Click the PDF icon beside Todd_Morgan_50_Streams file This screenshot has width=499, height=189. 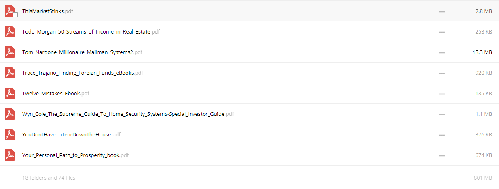point(10,31)
